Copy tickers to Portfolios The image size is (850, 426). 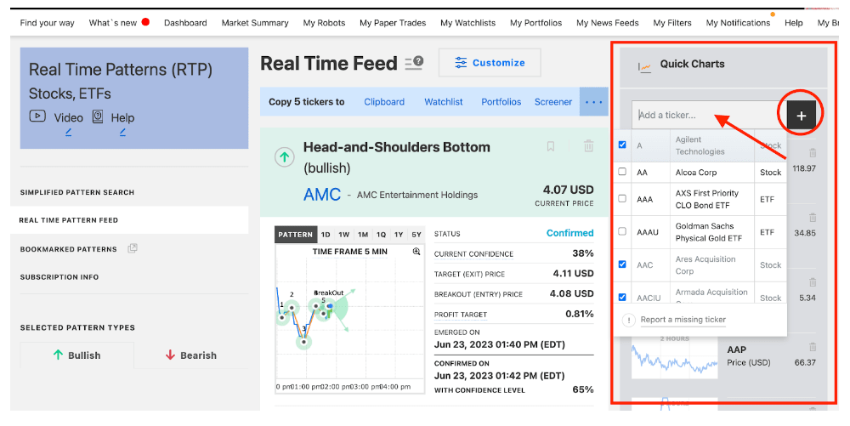tap(501, 102)
